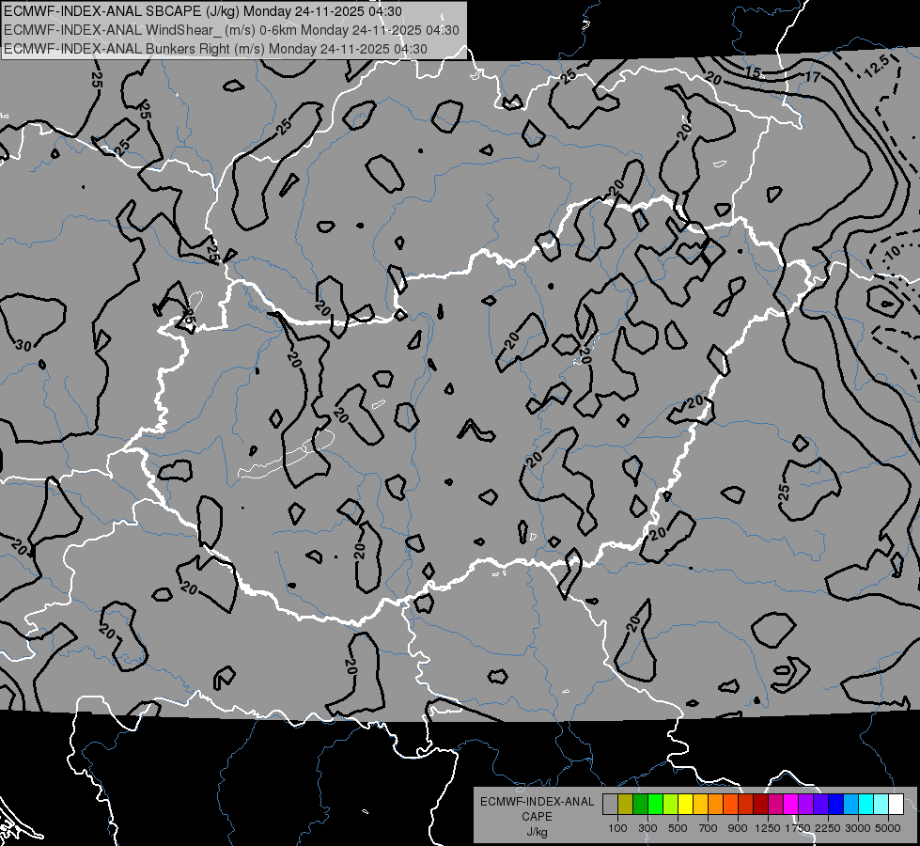920x846 pixels.
Task: Click the dashed contour label 10
Action: coord(891,254)
